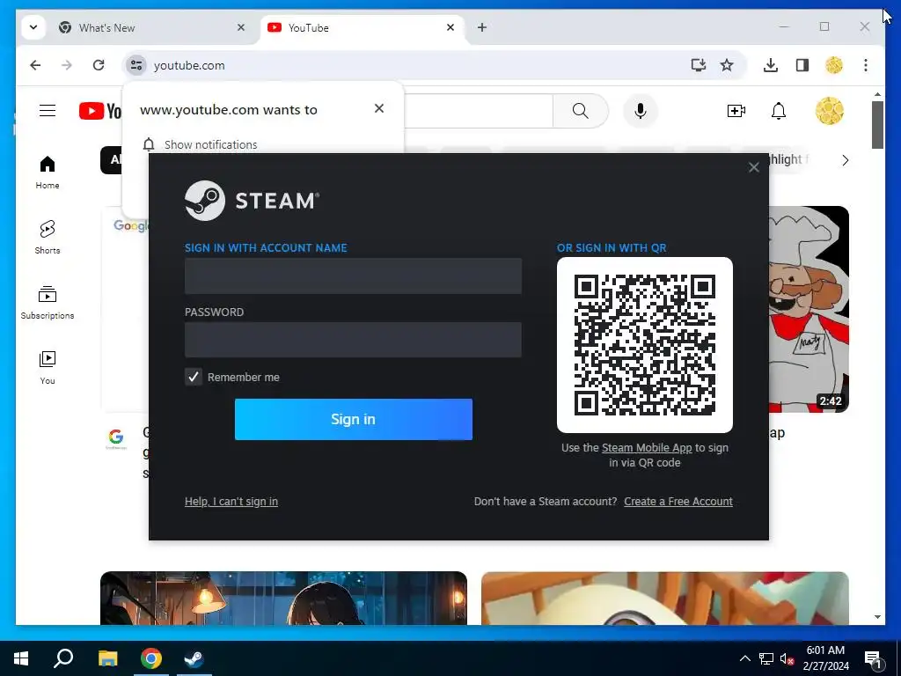Viewport: 901px width, 676px height.
Task: Open Help, I can't sign in link
Action: 231,501
